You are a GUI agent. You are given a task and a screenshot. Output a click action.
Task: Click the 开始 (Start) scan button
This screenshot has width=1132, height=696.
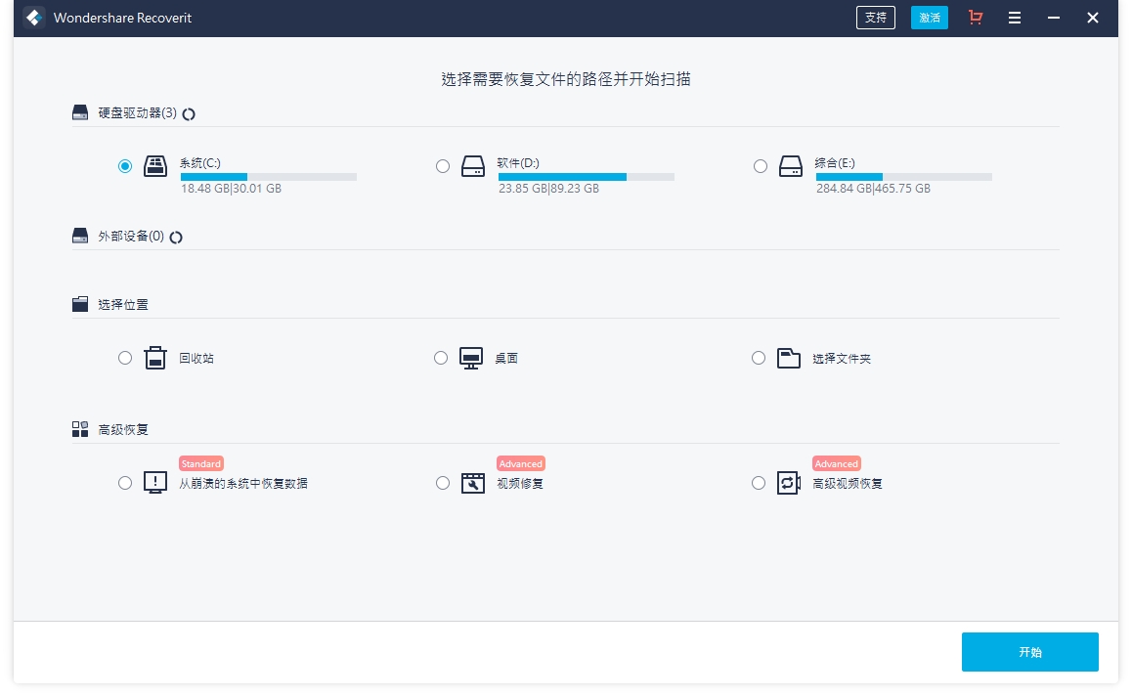point(1030,651)
